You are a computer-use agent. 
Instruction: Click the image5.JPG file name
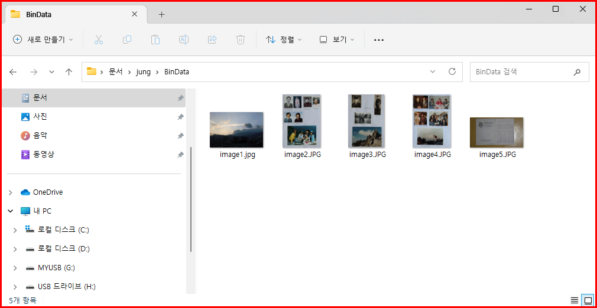pyautogui.click(x=498, y=155)
